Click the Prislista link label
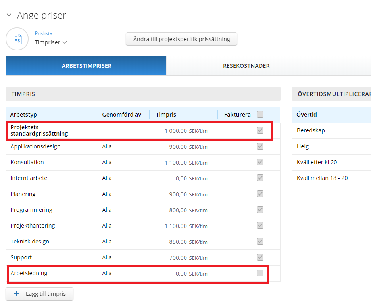Screen dimensions: 371x301 tap(44, 33)
